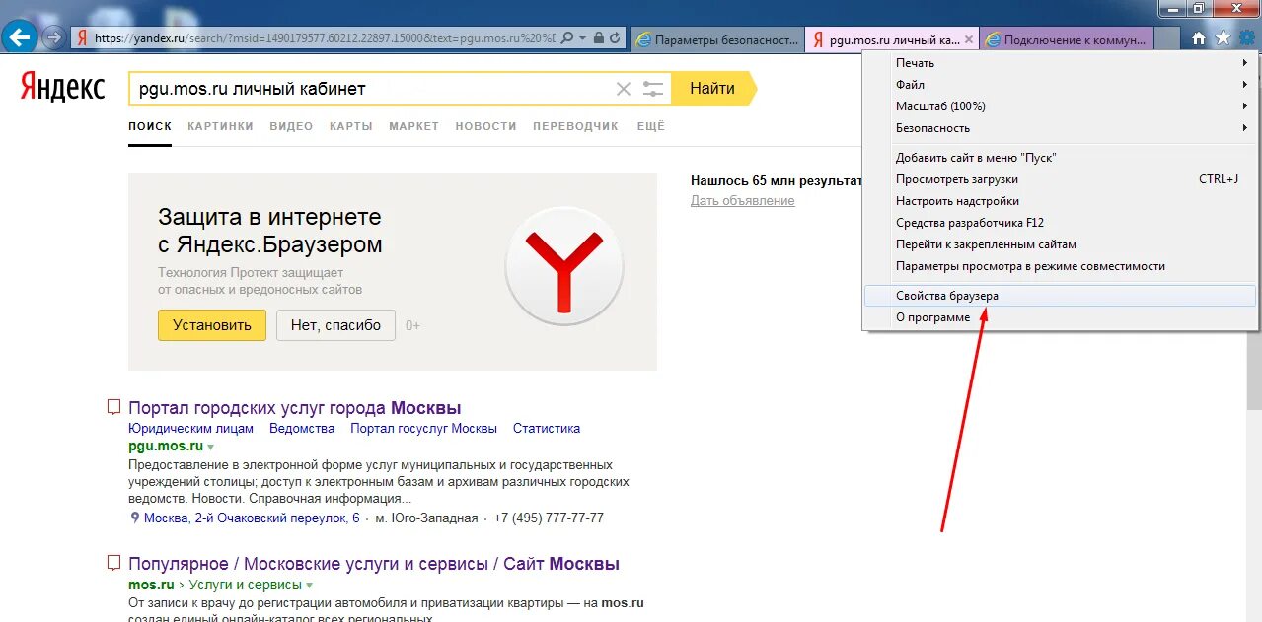Open the Масштаб (100%) submenu
Screen dimensions: 1262x622
(x=1059, y=106)
